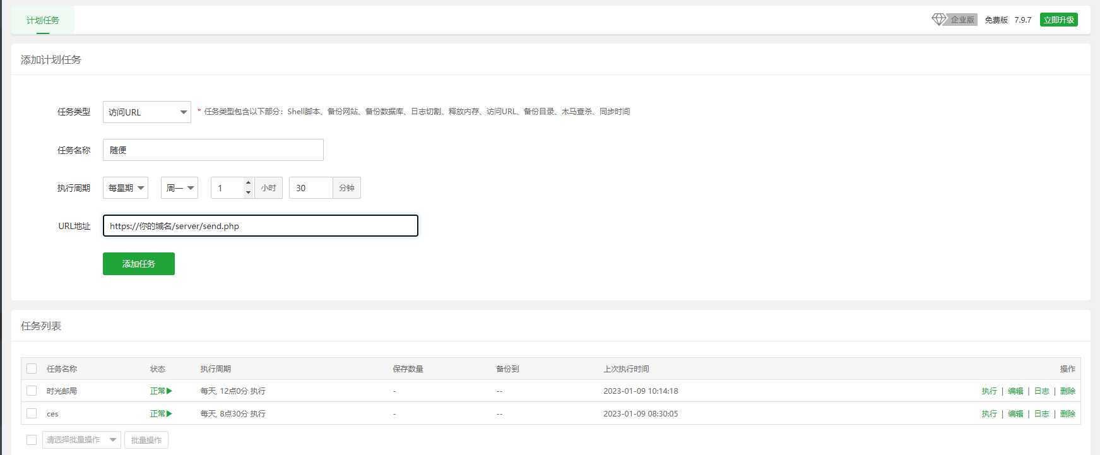Image resolution: width=1100 pixels, height=455 pixels.
Task: Click the 时光邮局 task name
Action: point(62,391)
